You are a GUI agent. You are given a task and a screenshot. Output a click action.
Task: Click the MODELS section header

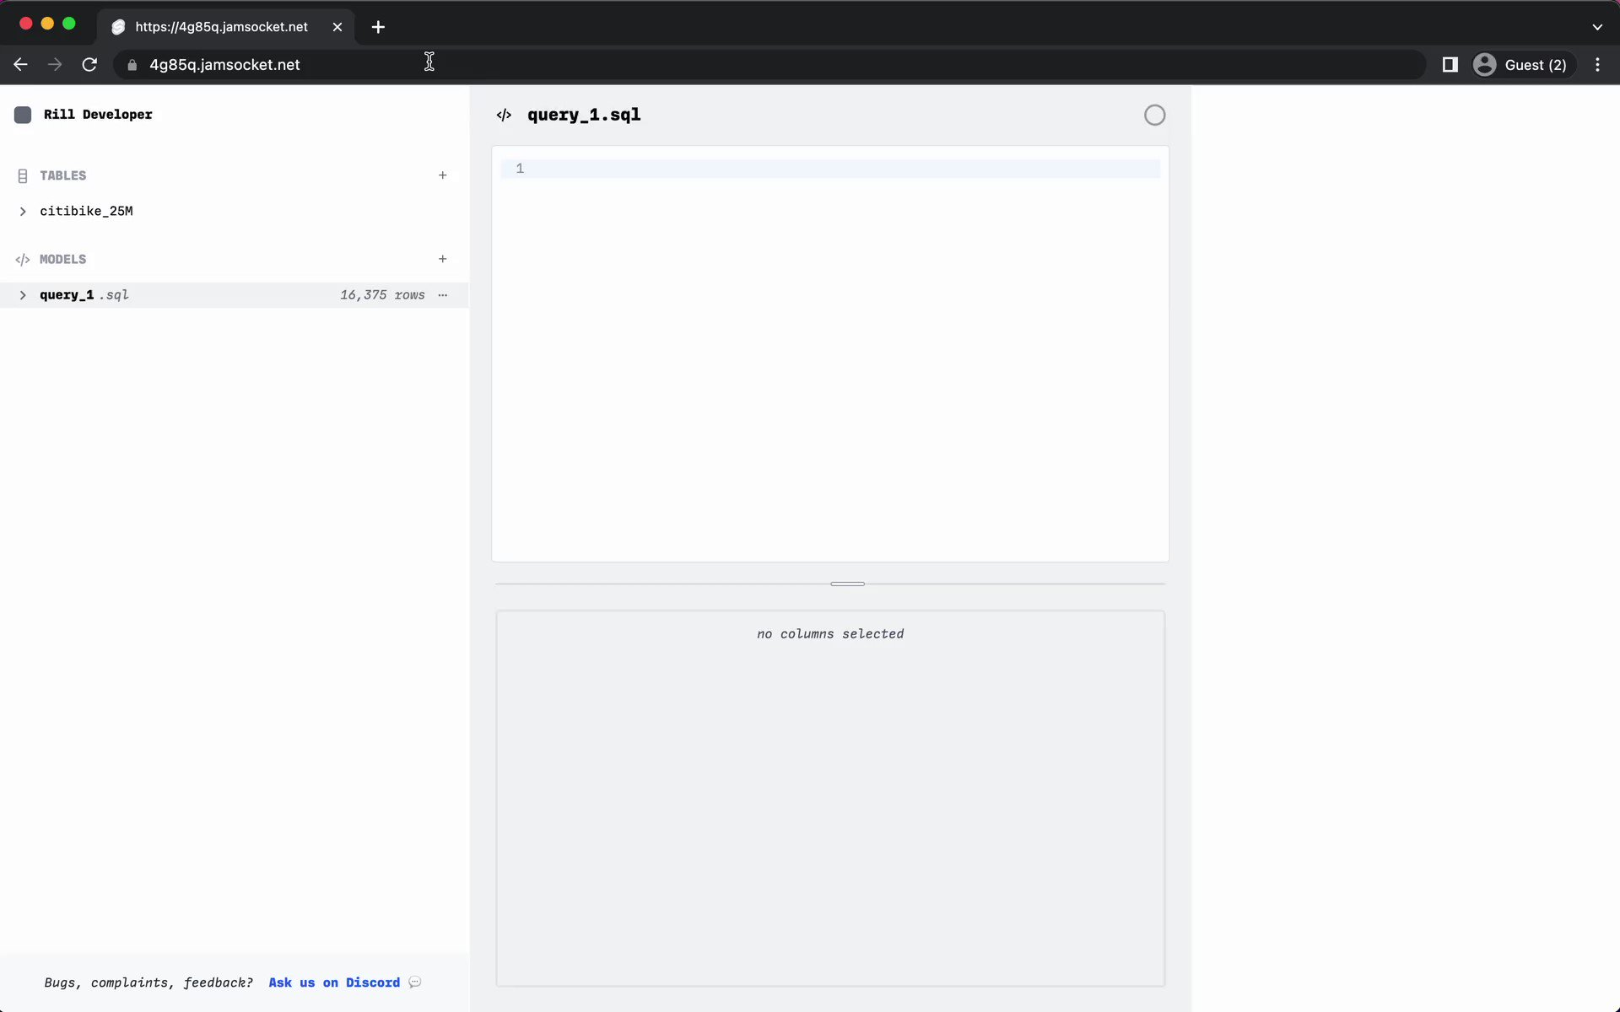(63, 259)
